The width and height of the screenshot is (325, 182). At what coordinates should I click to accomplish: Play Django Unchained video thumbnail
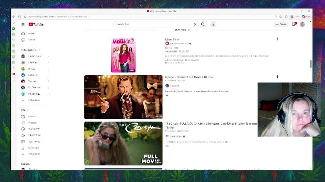pyautogui.click(x=123, y=97)
